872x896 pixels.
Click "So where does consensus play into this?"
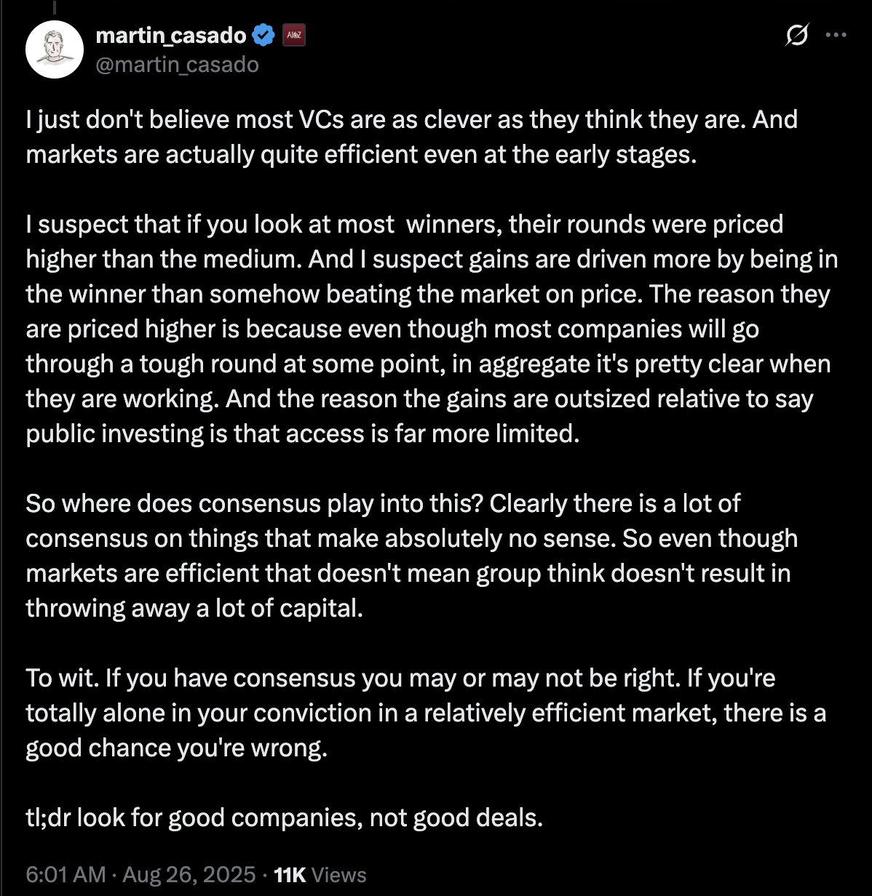click(x=255, y=503)
